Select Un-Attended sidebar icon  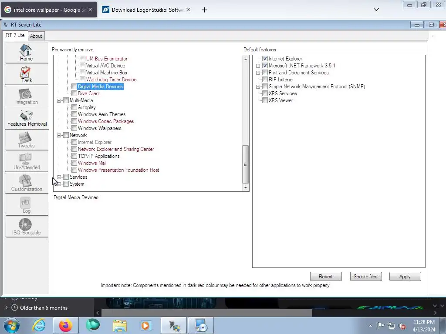tap(27, 162)
